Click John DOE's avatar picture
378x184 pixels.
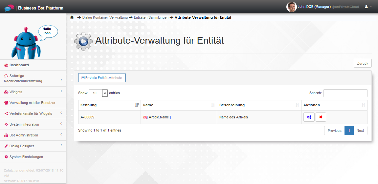[291, 7]
